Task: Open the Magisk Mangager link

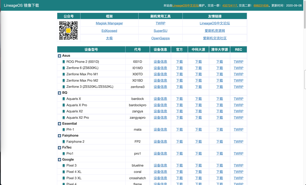Action: [x=109, y=23]
